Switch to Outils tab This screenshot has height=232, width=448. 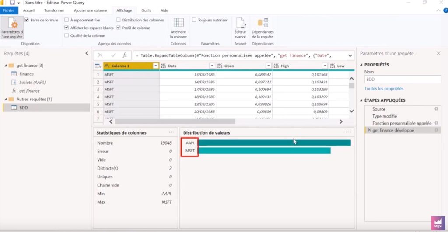click(146, 10)
